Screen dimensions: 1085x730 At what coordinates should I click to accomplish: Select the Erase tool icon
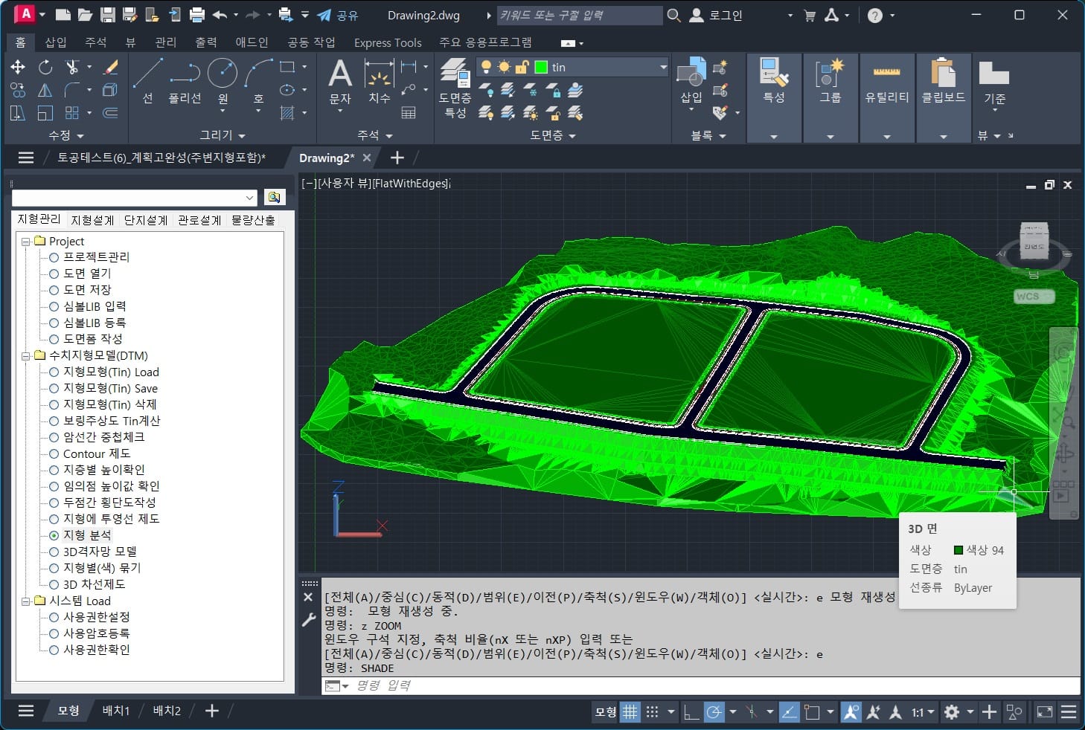(110, 67)
